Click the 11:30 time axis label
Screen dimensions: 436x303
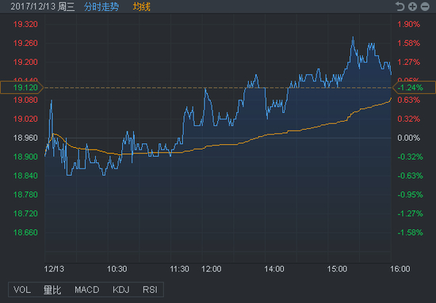tap(180, 269)
